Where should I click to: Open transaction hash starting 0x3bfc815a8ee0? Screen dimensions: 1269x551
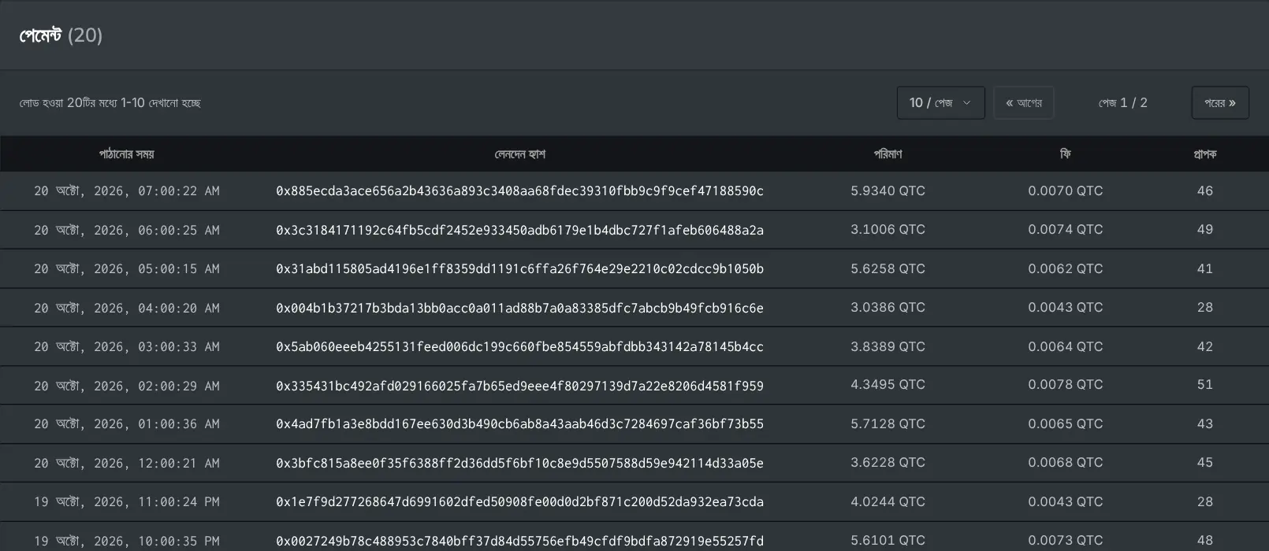(520, 463)
